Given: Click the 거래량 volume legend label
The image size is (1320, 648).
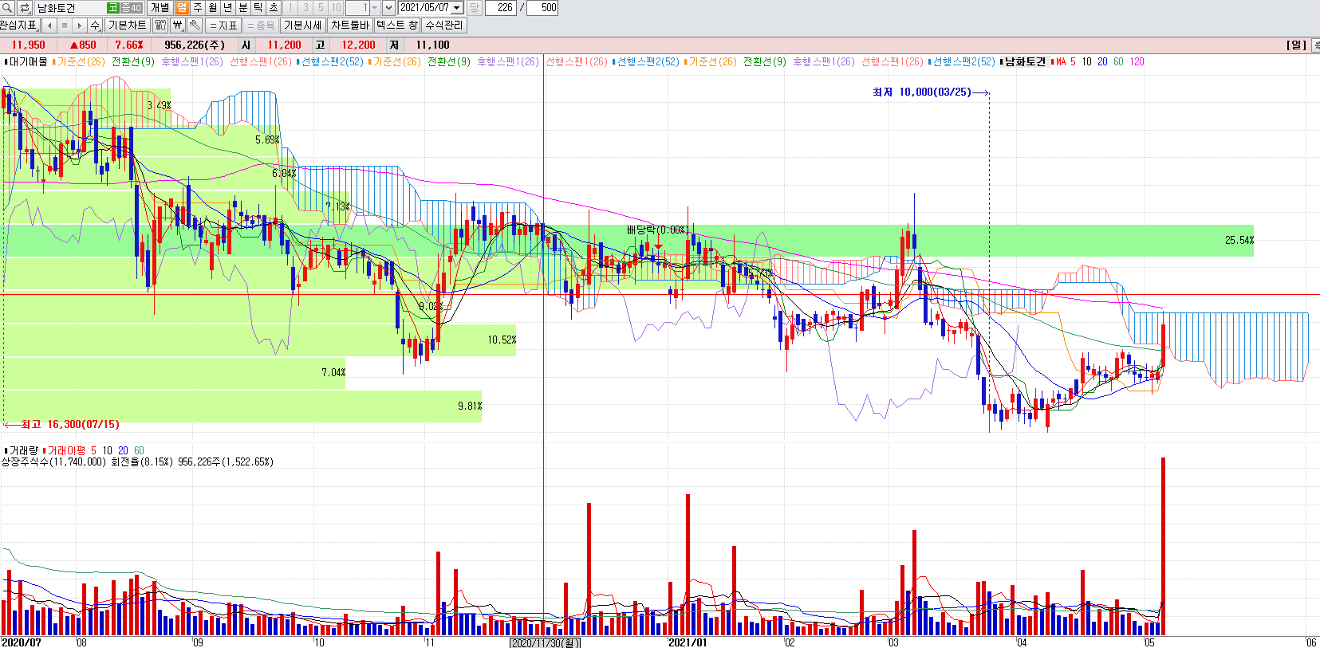Looking at the screenshot, I should click(x=23, y=450).
